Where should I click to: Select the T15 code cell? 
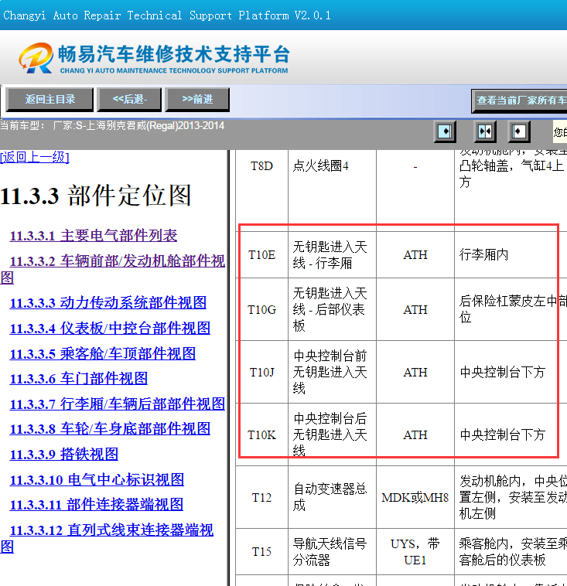tap(261, 552)
